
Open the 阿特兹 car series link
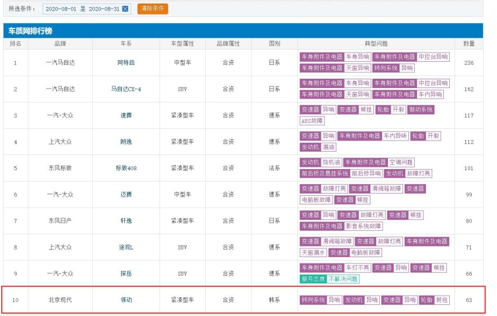(x=126, y=63)
